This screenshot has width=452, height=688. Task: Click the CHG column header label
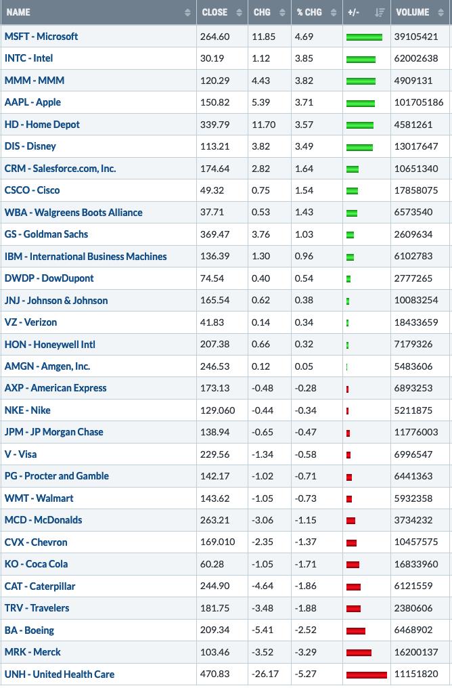pos(262,12)
